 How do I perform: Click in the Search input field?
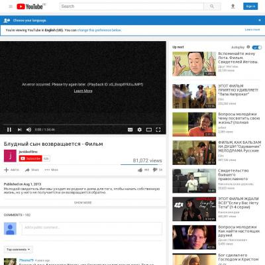132,7
